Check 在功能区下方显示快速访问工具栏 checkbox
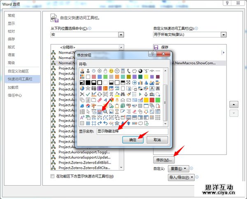This screenshot has width=247, height=199. [x=52, y=176]
